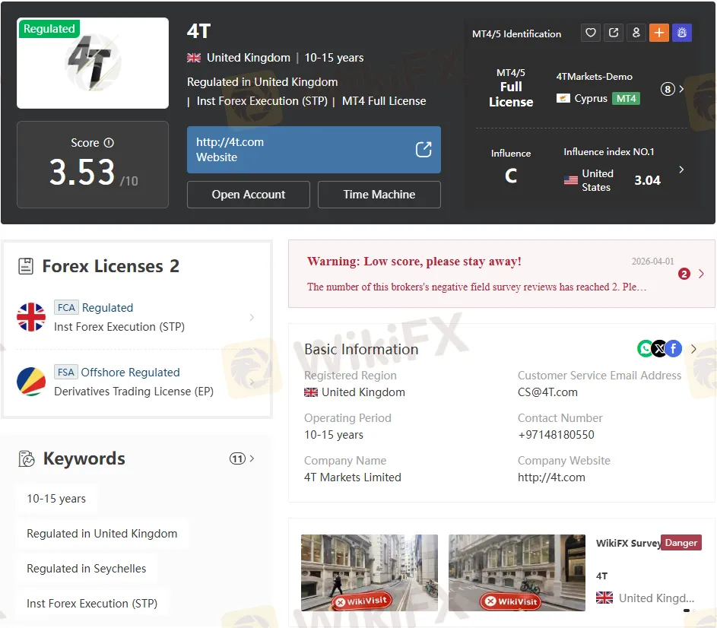Click the person profile icon in header

pyautogui.click(x=636, y=33)
